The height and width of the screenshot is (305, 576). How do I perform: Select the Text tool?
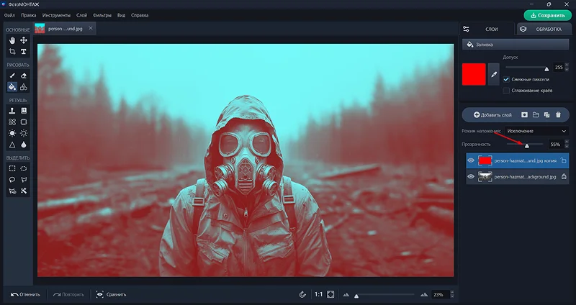pos(24,52)
